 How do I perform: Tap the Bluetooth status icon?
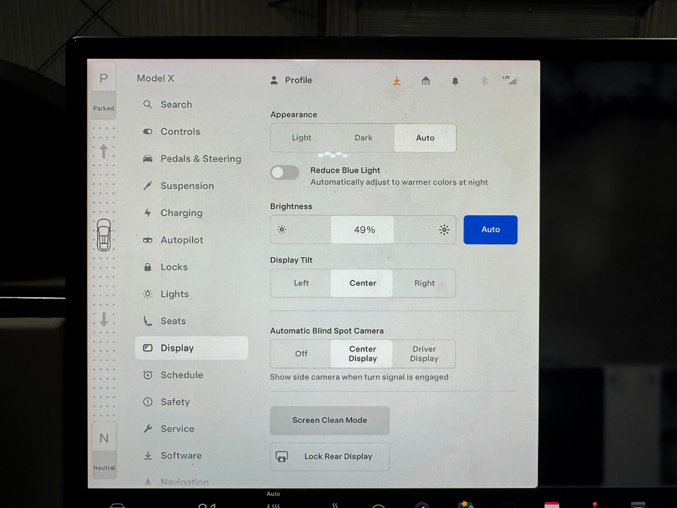(483, 81)
